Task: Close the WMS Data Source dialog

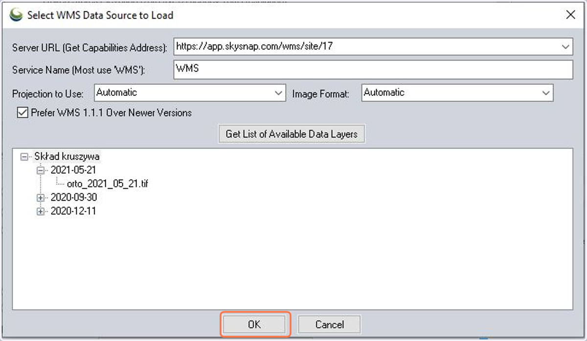Action: 570,15
